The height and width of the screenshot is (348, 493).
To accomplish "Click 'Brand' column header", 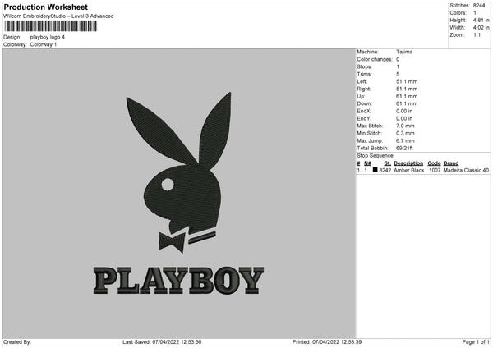I will point(451,163).
